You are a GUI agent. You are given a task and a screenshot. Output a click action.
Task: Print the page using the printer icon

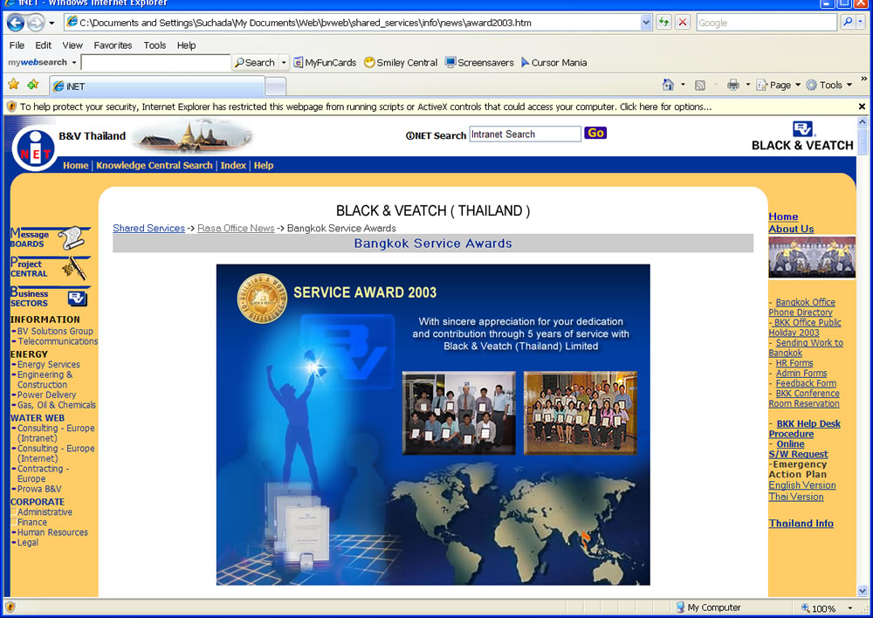click(733, 85)
